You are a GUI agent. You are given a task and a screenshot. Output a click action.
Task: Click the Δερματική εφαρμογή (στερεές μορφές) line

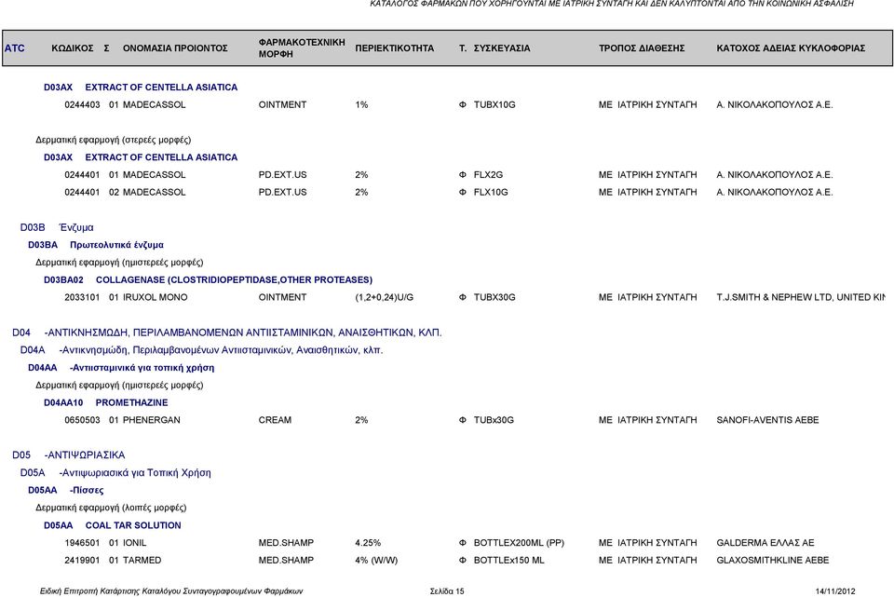click(114, 140)
